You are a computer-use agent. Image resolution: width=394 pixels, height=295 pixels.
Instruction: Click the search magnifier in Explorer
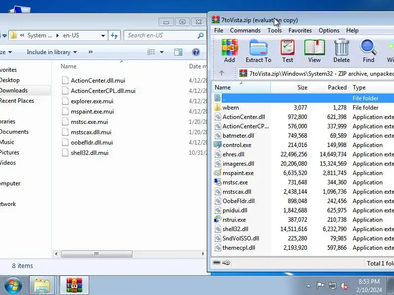point(200,35)
